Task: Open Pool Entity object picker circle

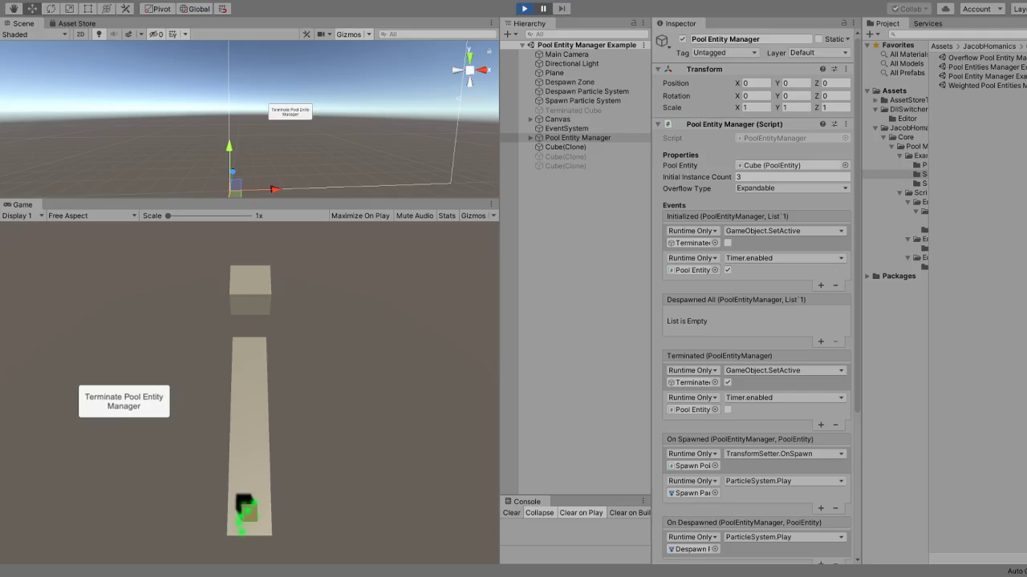Action: click(845, 165)
